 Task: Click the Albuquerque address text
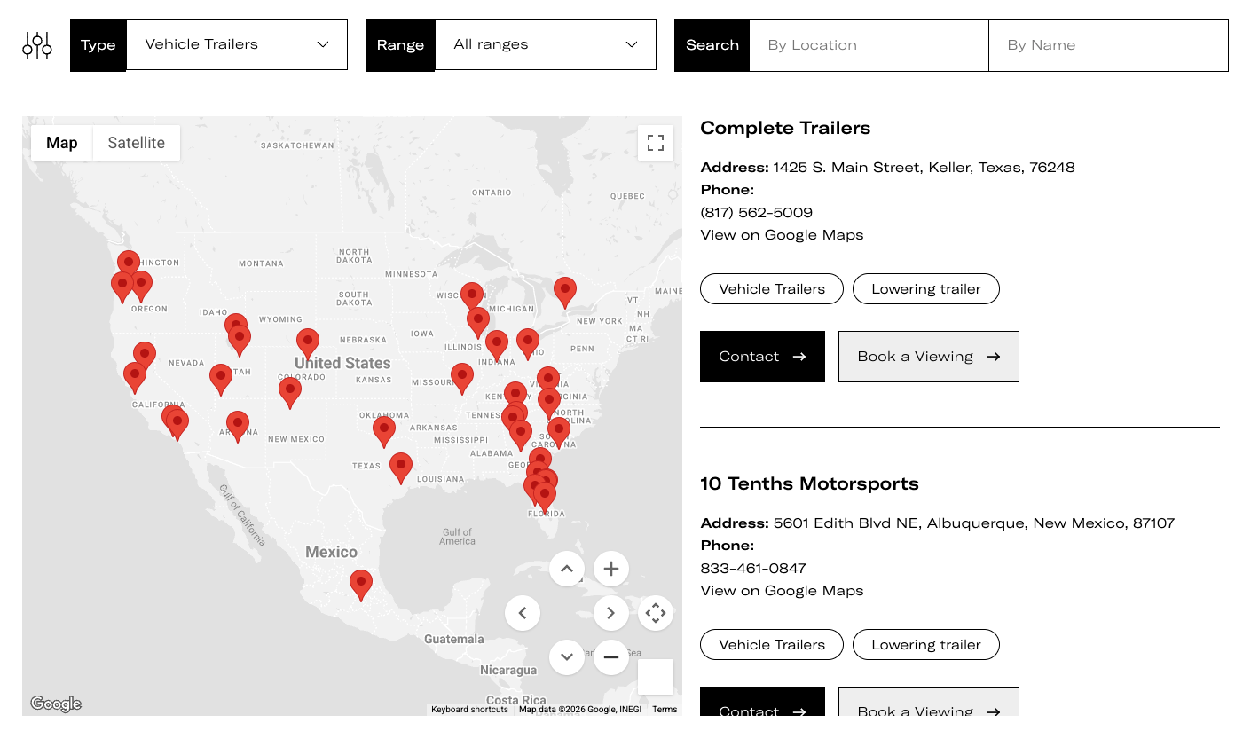coord(974,523)
